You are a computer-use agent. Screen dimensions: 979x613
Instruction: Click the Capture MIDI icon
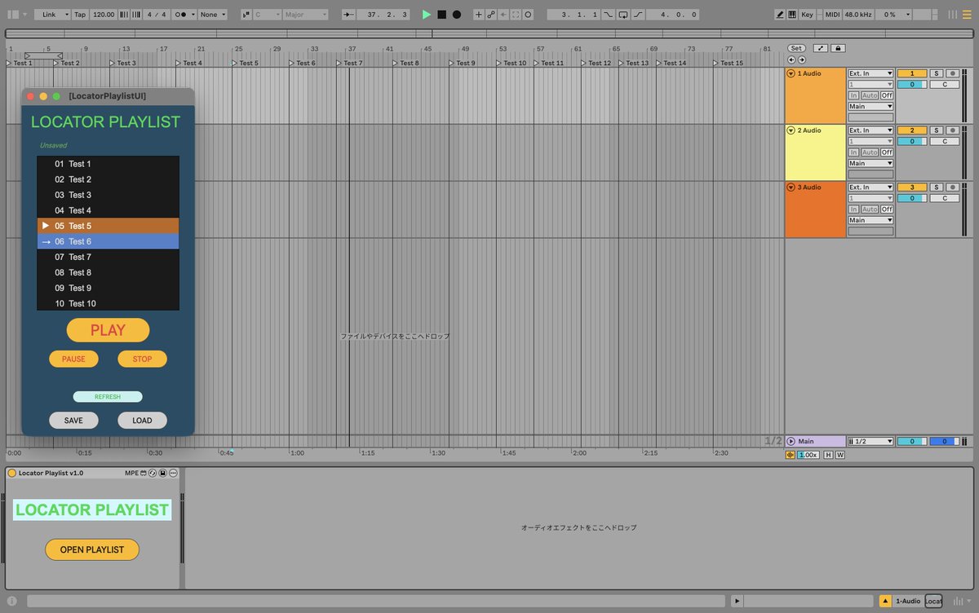click(x=516, y=15)
